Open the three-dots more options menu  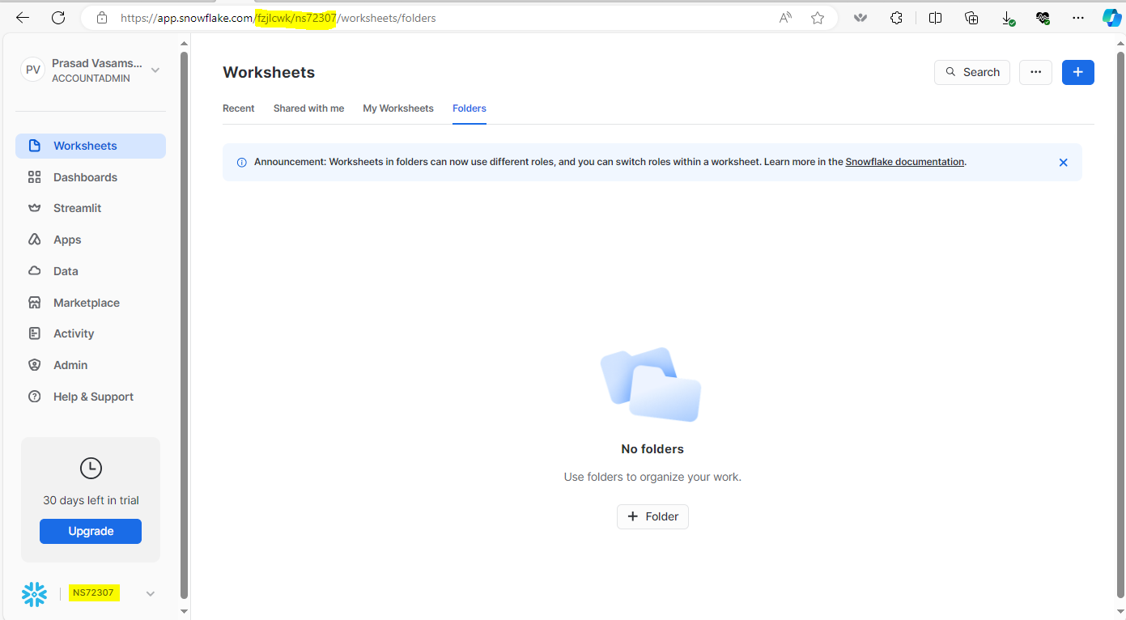click(1035, 72)
